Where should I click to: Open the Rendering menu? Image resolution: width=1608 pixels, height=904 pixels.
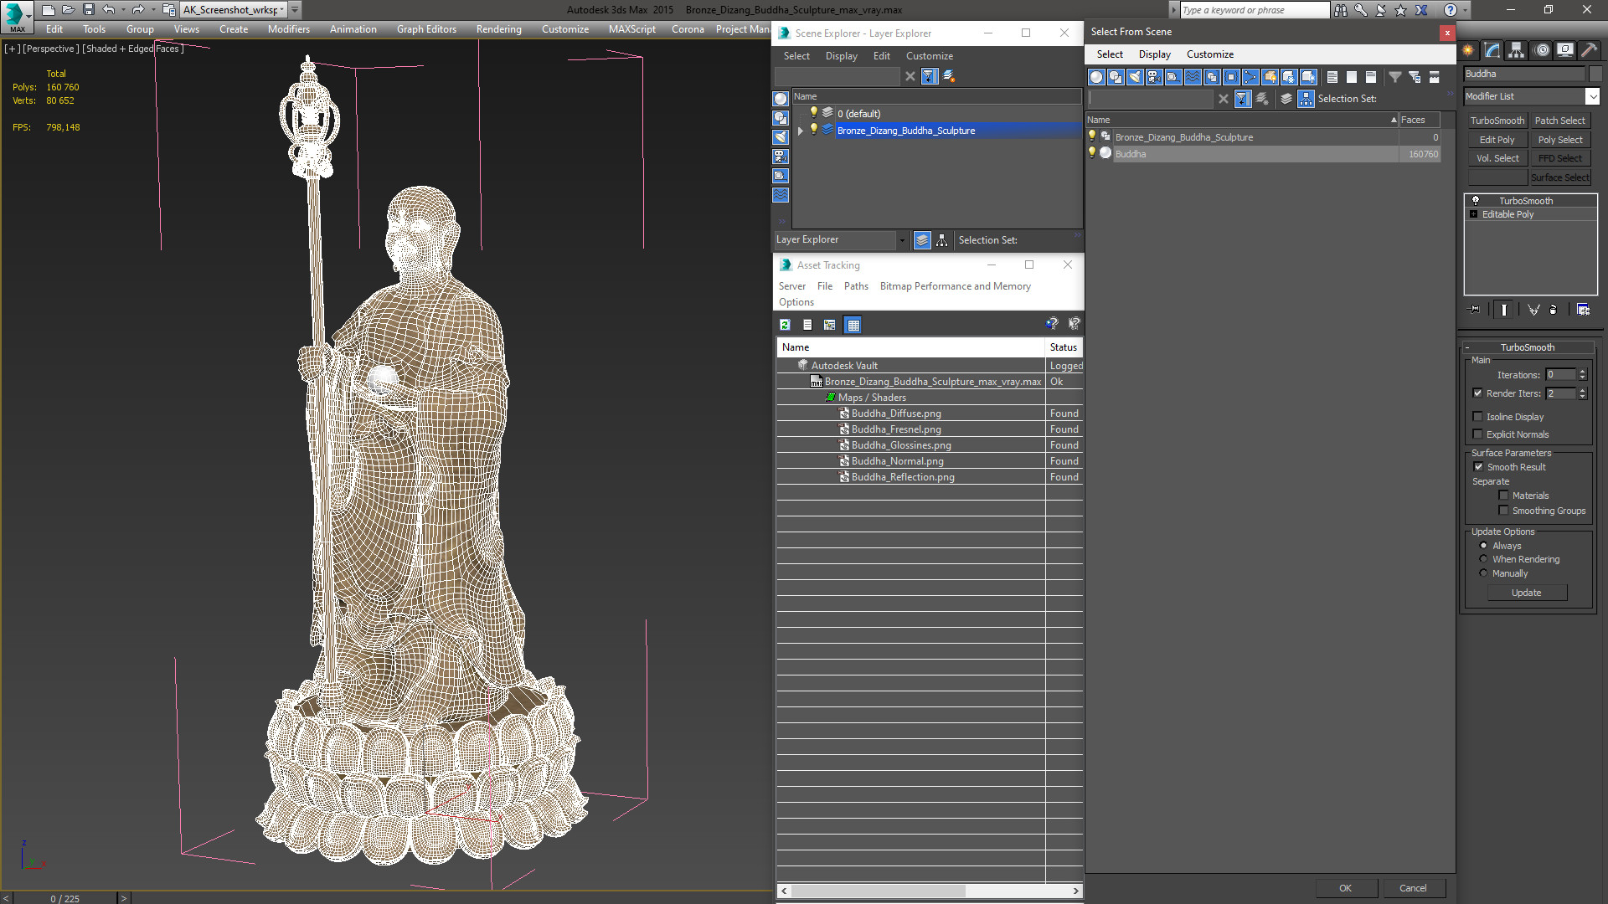coord(498,29)
